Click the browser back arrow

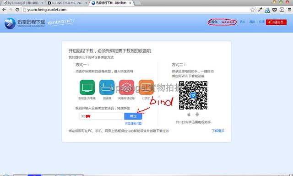tap(4, 10)
